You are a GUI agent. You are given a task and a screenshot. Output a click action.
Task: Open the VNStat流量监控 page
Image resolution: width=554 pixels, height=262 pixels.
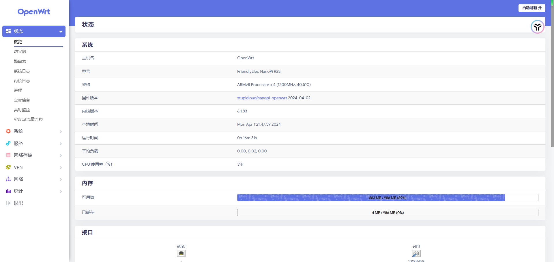click(28, 119)
